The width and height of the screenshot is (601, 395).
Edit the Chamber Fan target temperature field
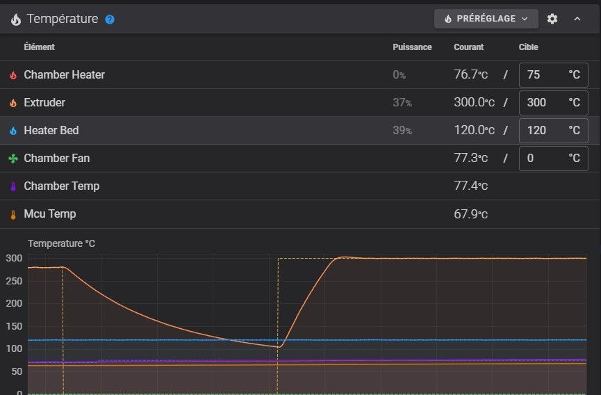click(x=544, y=158)
